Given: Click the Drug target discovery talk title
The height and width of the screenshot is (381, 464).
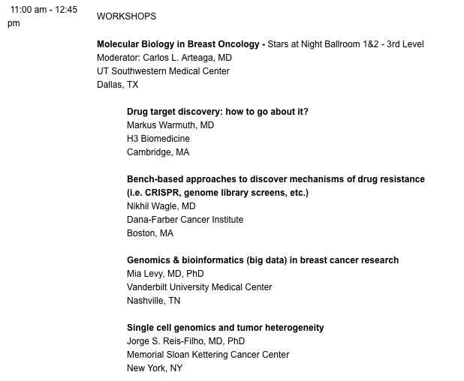Looking at the screenshot, I should pyautogui.click(x=218, y=112).
